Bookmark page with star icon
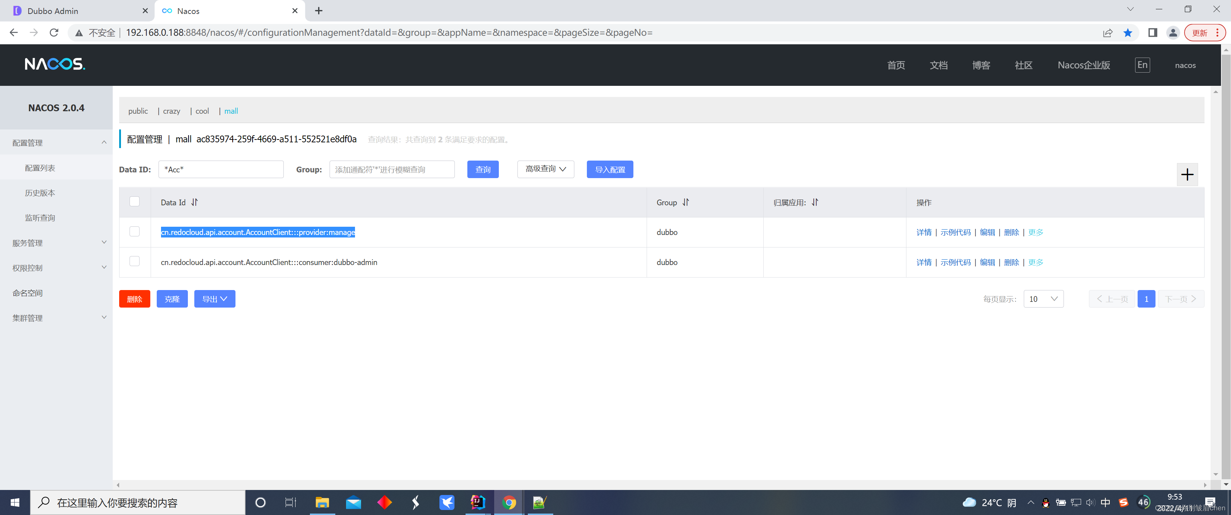 1127,33
